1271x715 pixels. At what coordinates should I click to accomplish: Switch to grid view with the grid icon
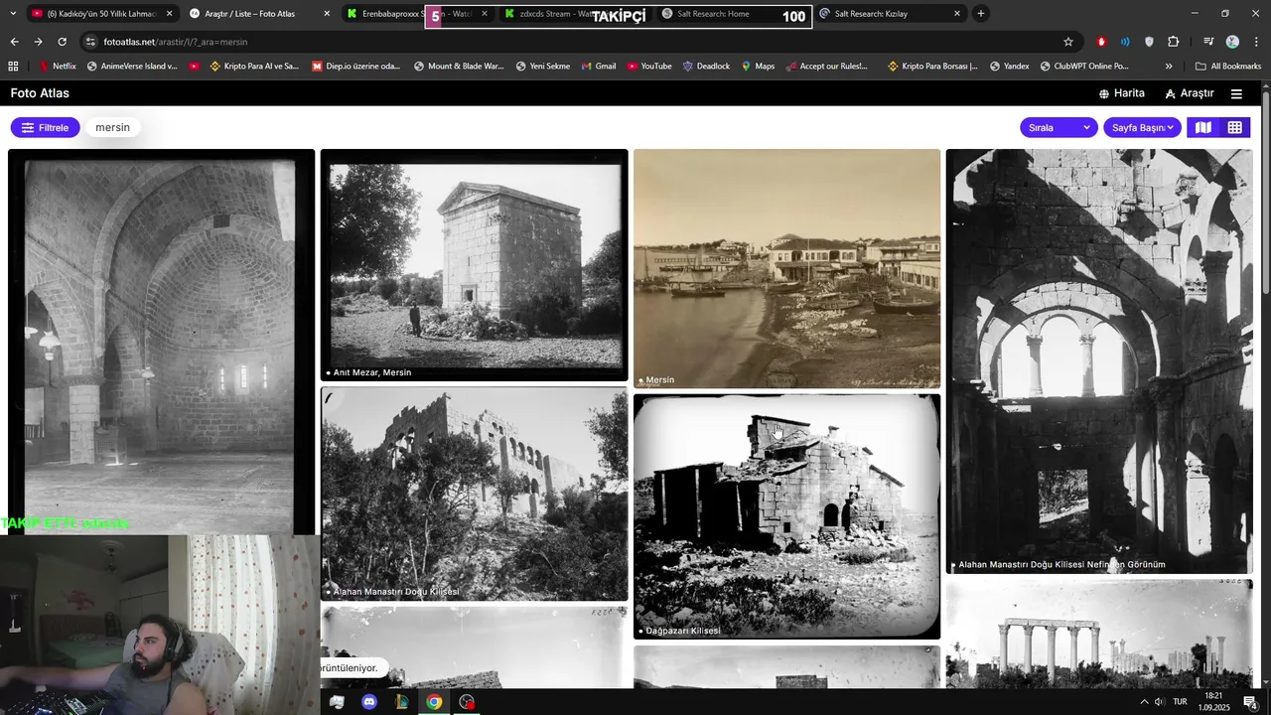(1235, 127)
